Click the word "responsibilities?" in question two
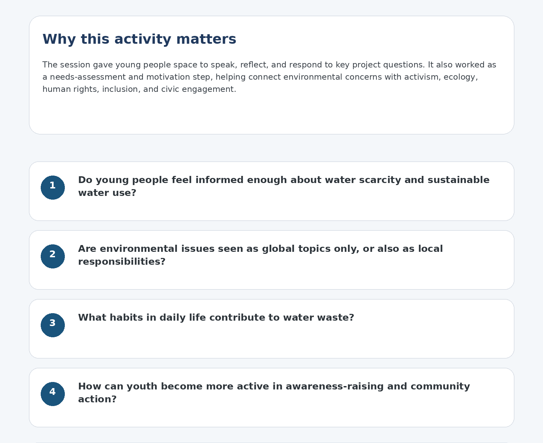 click(121, 262)
